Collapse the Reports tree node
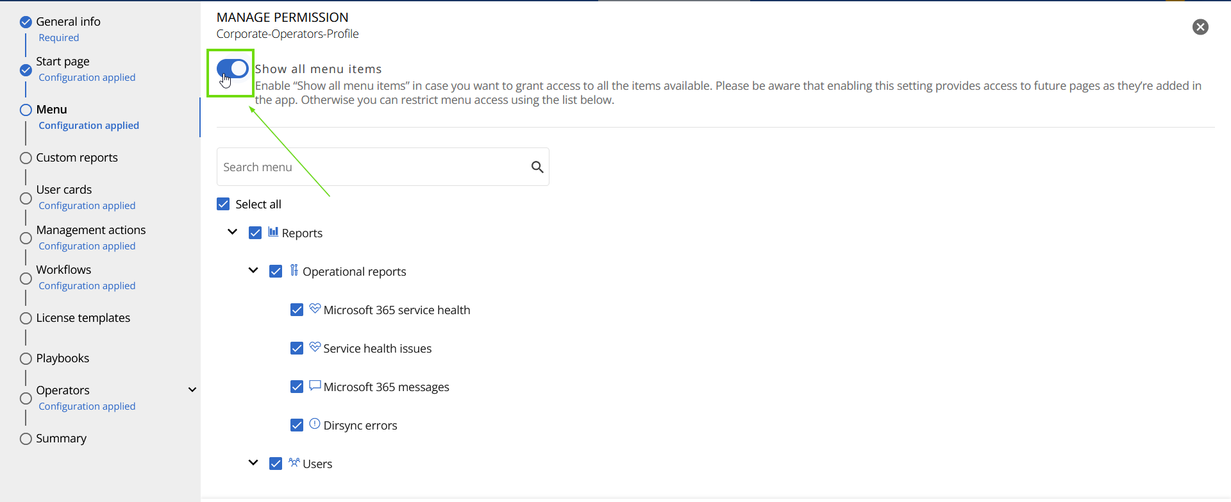Viewport: 1231px width, 502px height. (x=233, y=231)
